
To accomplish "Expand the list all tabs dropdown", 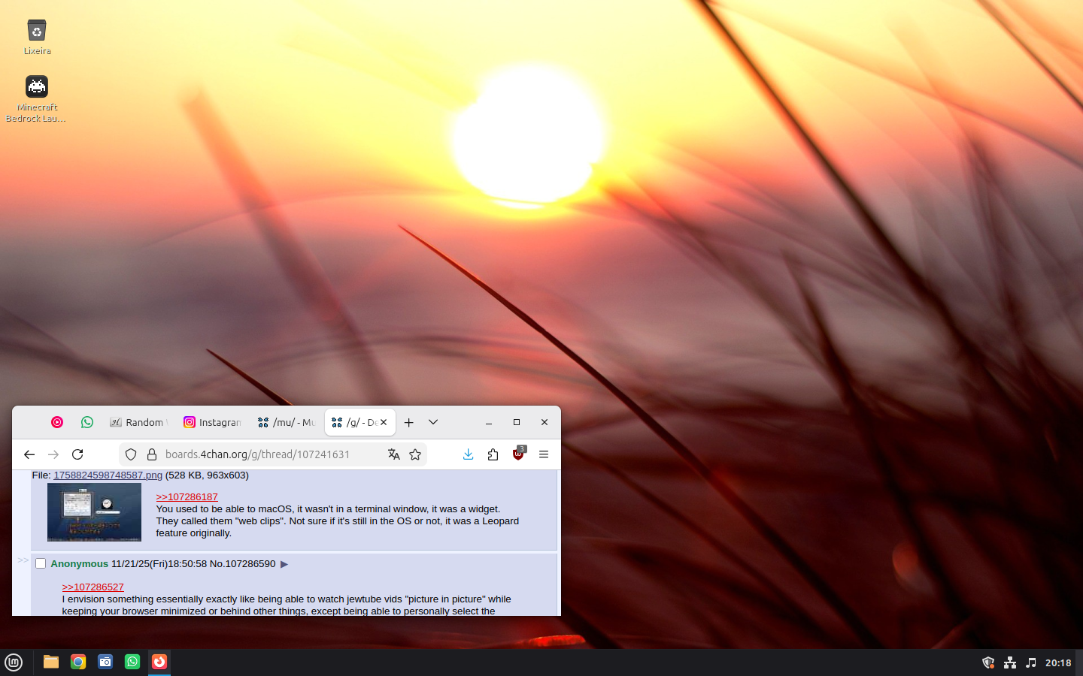I will (433, 422).
